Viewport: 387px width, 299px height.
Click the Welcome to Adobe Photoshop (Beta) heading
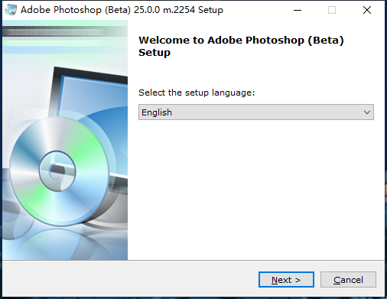pyautogui.click(x=241, y=41)
